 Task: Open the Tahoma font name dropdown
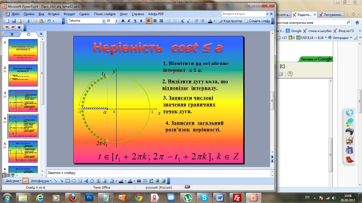tap(104, 21)
